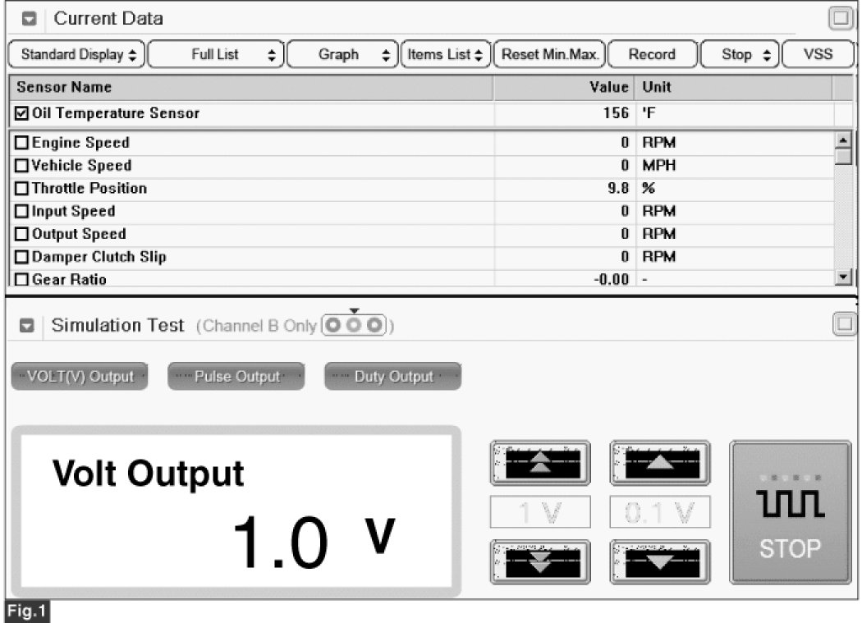Maximize the Current Data panel
862x623 pixels.
[841, 18]
